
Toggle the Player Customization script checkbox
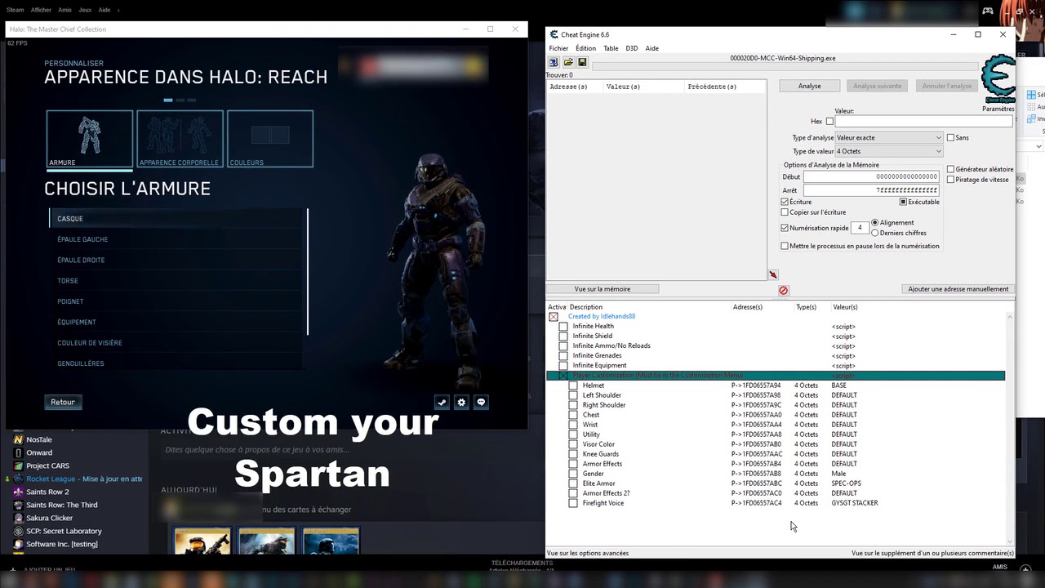[563, 376]
